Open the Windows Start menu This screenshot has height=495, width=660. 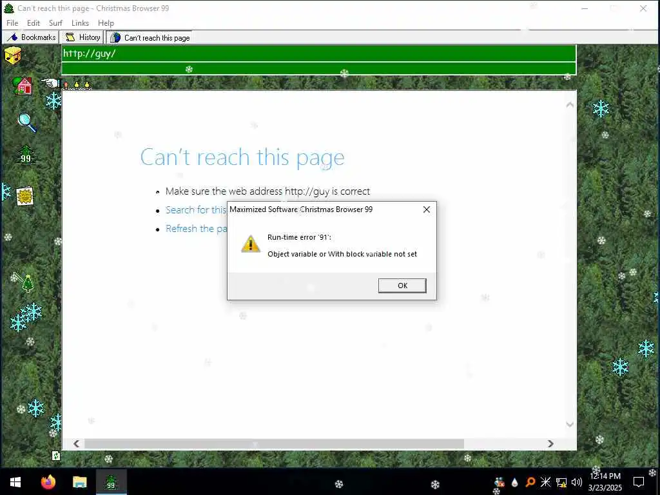[x=15, y=482]
